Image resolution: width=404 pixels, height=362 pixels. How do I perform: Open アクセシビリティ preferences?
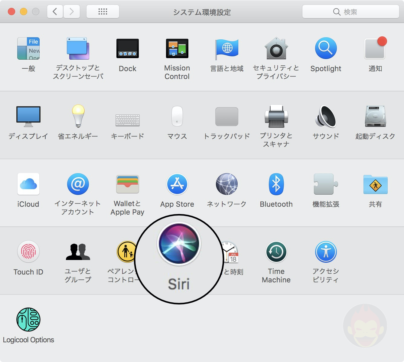click(x=326, y=252)
